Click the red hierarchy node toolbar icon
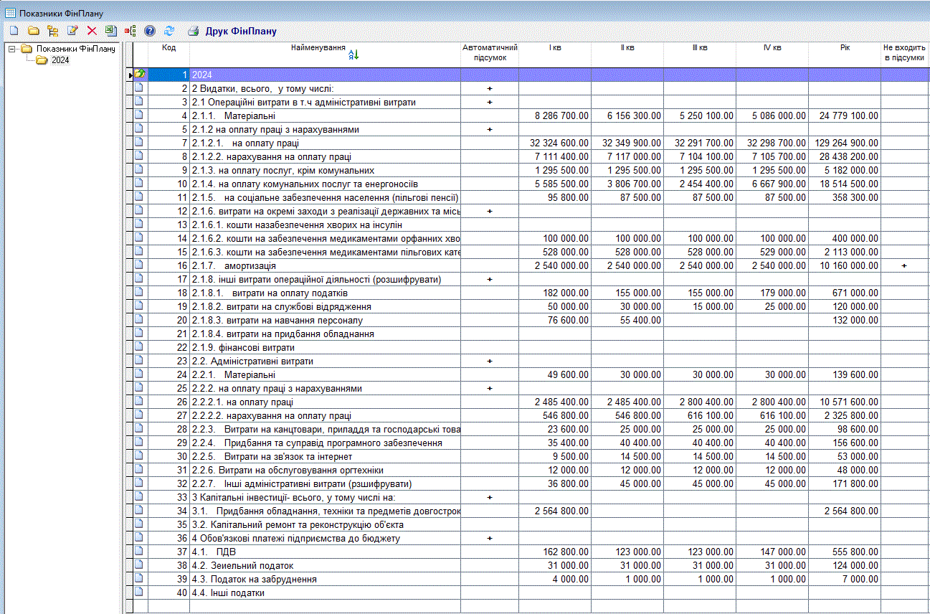The height and width of the screenshot is (614, 930). [131, 31]
